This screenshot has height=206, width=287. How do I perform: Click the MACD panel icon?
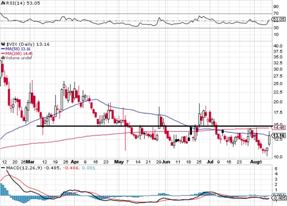coord(3,168)
